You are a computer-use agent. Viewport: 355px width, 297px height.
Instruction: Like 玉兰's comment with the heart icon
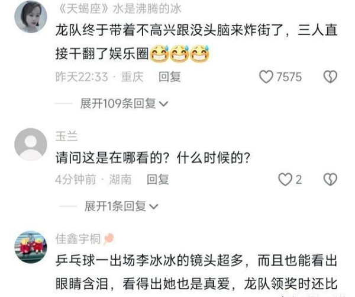[285, 180]
